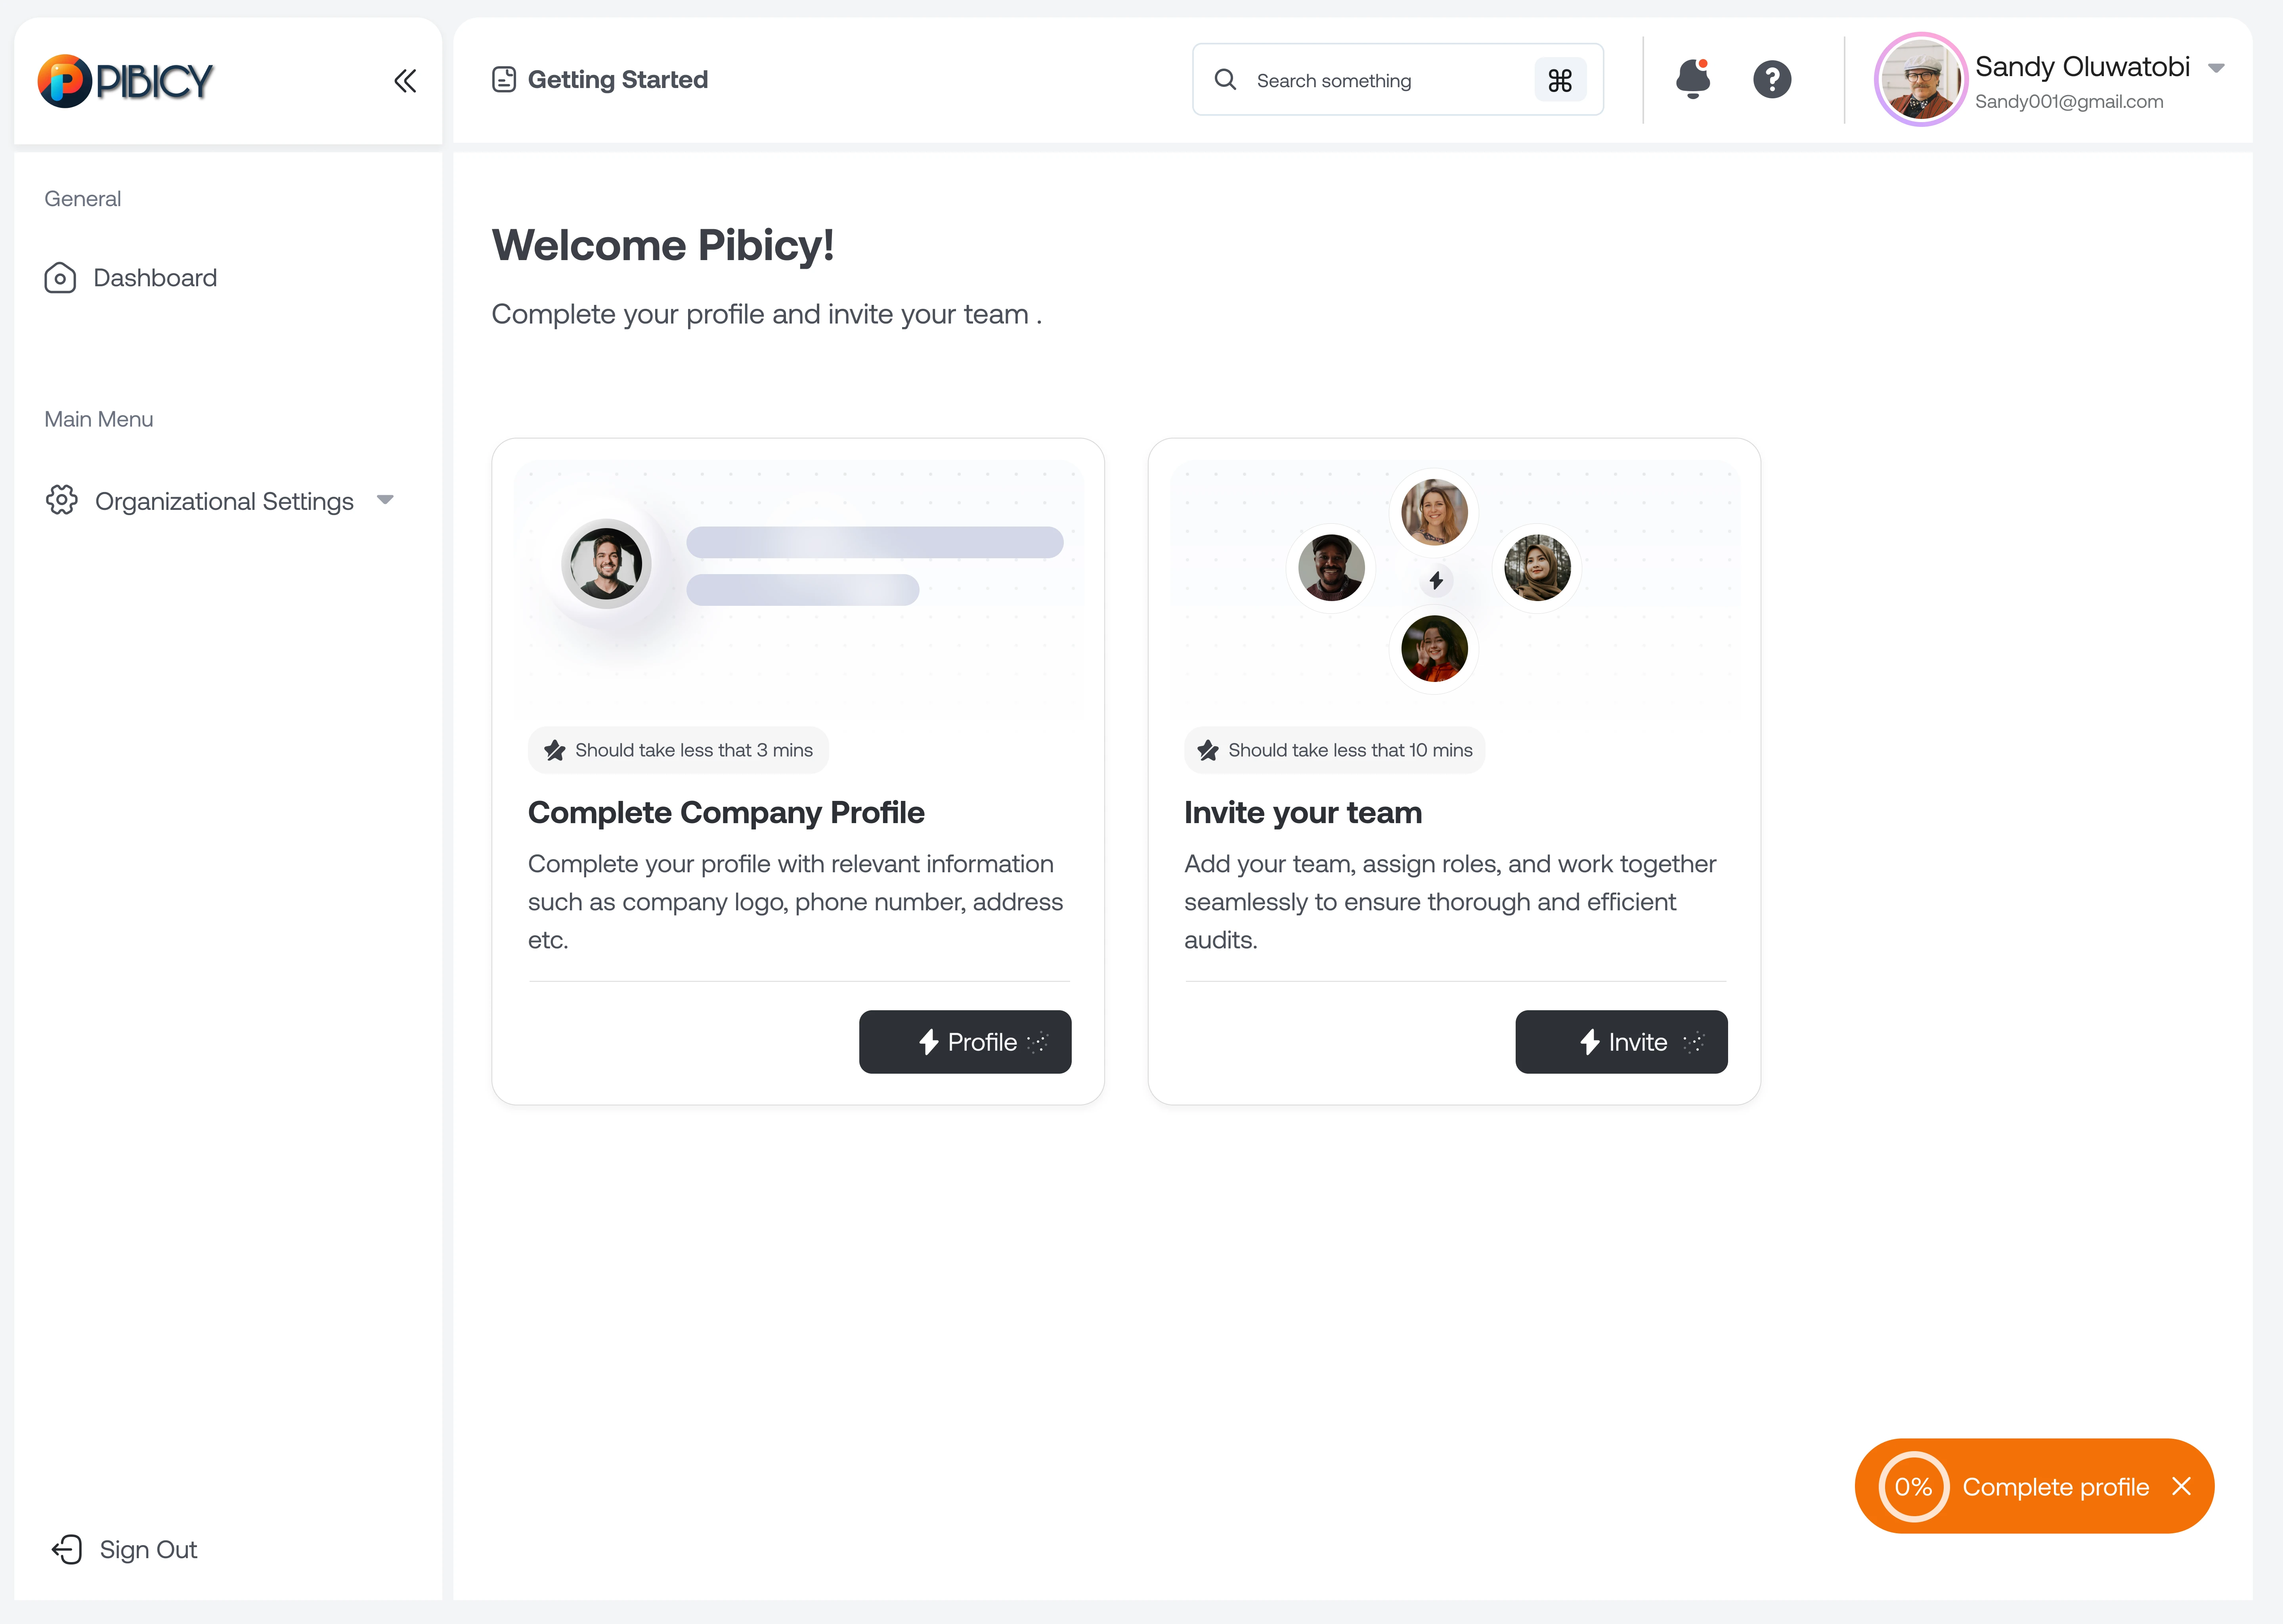
Task: Collapse the sidebar with double-chevron icon
Action: point(405,81)
